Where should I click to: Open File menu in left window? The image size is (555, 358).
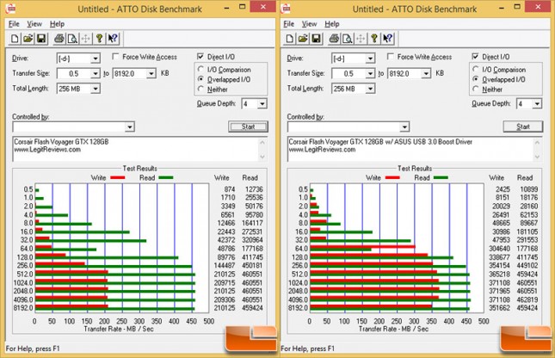(x=14, y=24)
